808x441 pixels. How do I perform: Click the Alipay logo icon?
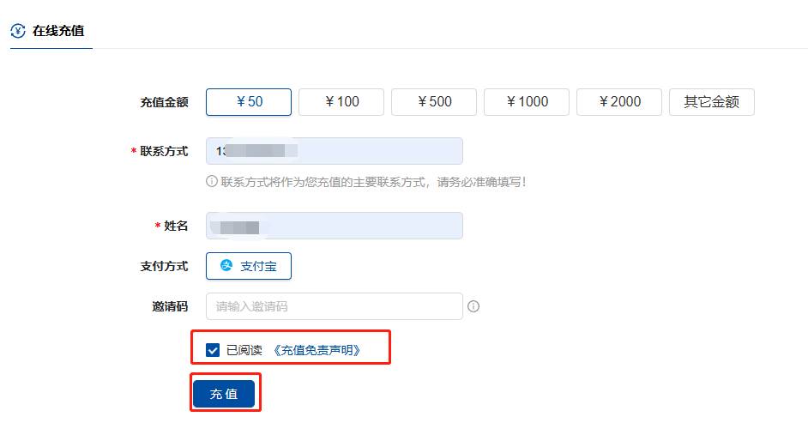[x=226, y=265]
